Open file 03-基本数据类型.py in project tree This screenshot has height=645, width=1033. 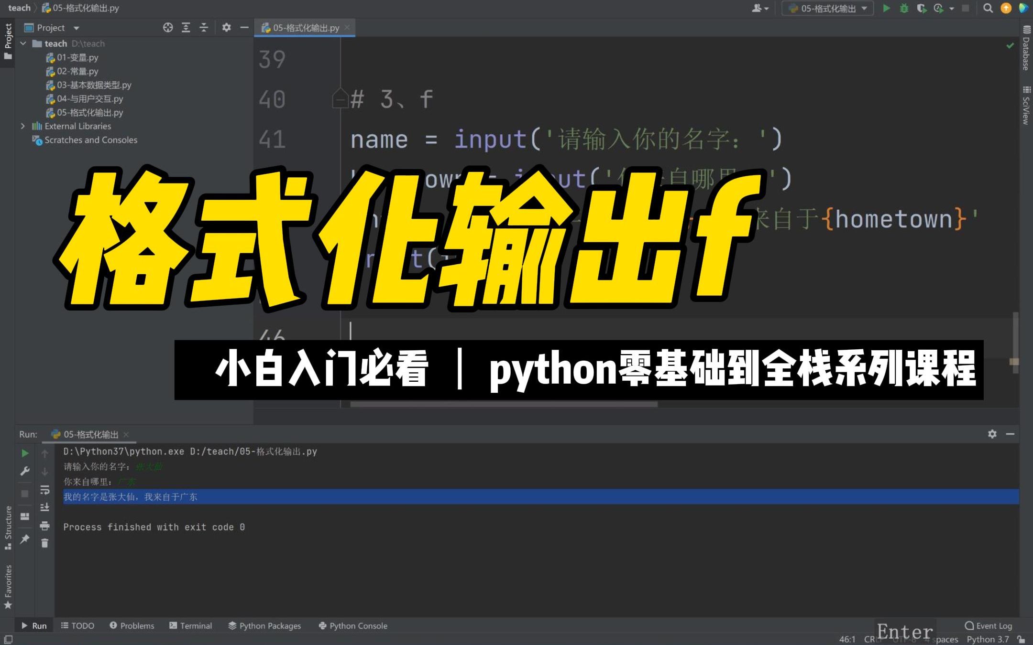[94, 85]
